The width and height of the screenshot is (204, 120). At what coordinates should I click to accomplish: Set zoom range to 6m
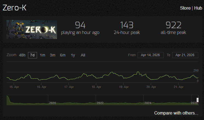point(63,55)
